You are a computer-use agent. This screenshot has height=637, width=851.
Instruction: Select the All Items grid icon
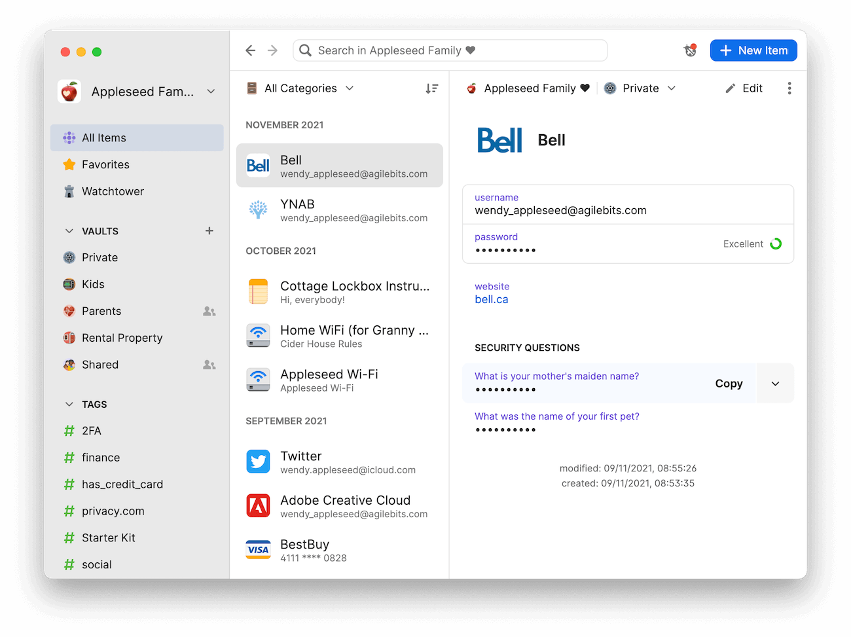point(69,137)
